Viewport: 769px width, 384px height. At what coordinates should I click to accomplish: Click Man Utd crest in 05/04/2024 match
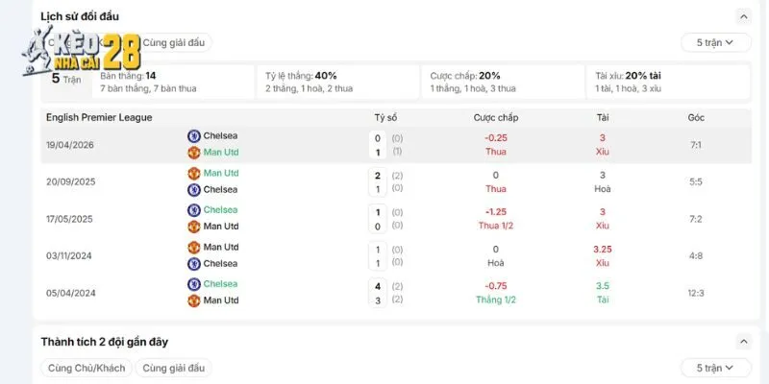(x=194, y=300)
